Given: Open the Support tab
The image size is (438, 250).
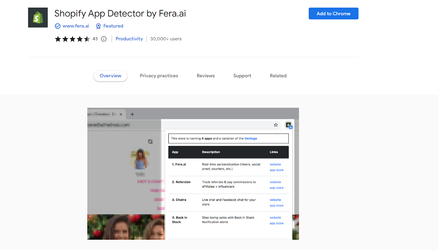Looking at the screenshot, I should pos(242,76).
